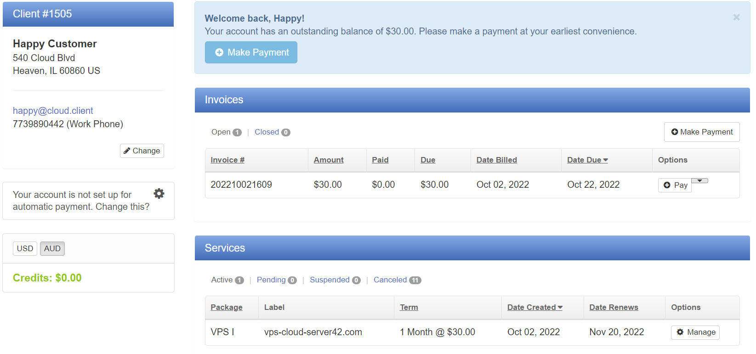Switch currency to AUD

(x=52, y=248)
